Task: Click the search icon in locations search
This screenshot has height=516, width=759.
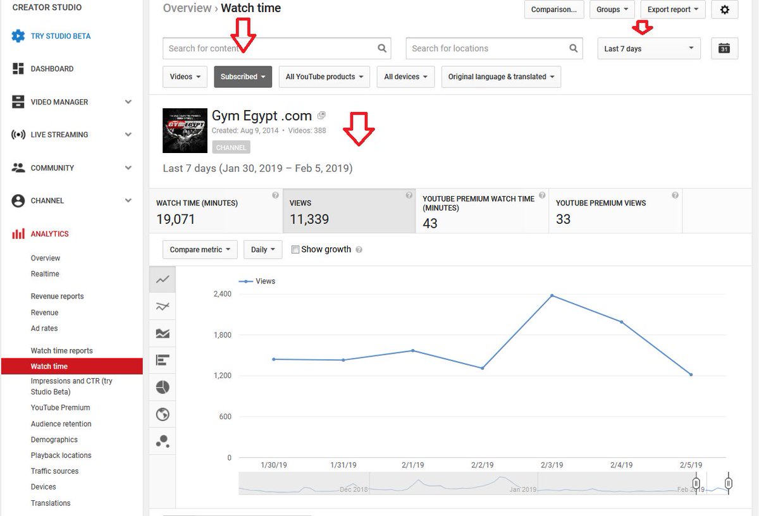Action: (x=573, y=48)
